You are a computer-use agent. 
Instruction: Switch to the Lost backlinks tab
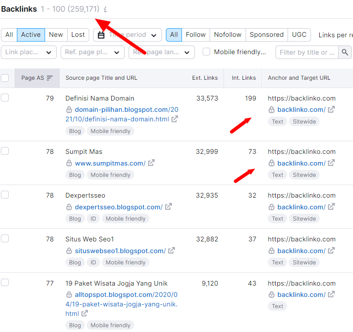(x=78, y=35)
